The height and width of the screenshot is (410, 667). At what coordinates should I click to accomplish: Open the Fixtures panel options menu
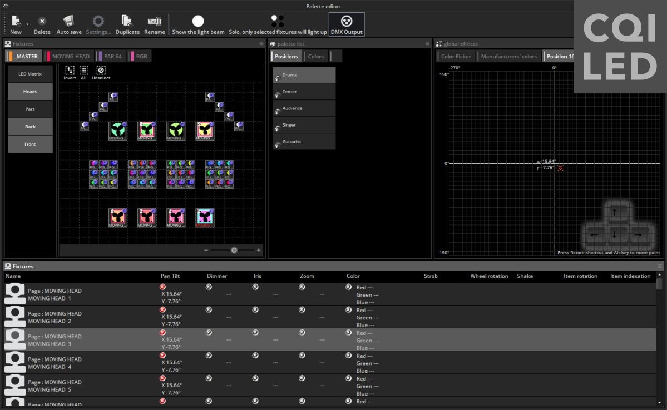click(x=261, y=43)
